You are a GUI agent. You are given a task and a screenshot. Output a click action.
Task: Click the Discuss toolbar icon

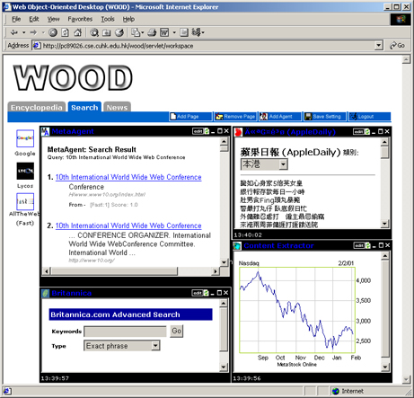tap(184, 32)
